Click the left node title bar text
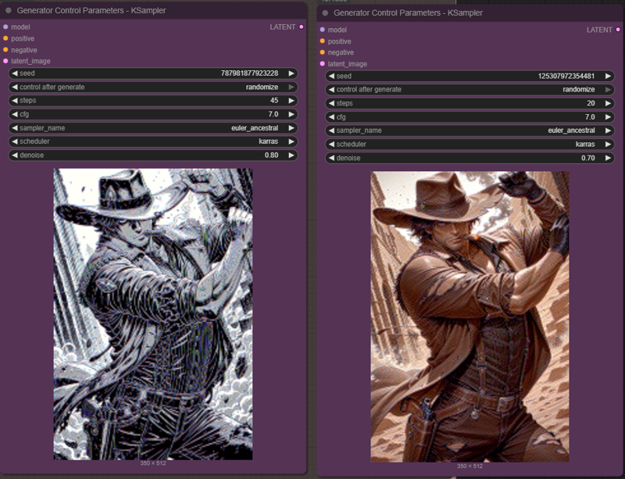Image resolution: width=625 pixels, height=479 pixels. click(x=91, y=11)
